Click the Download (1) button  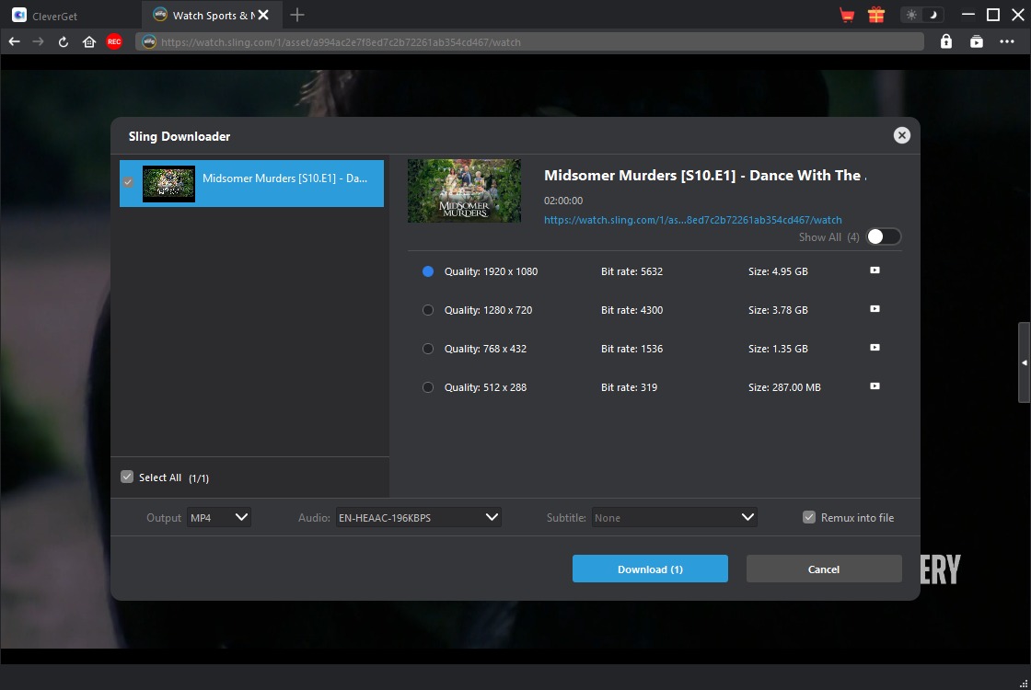(650, 569)
